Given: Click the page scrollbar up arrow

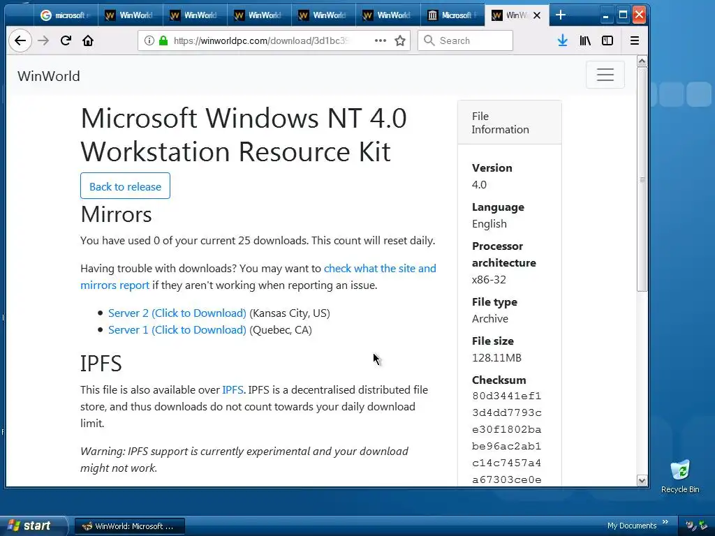Looking at the screenshot, I should coord(642,61).
